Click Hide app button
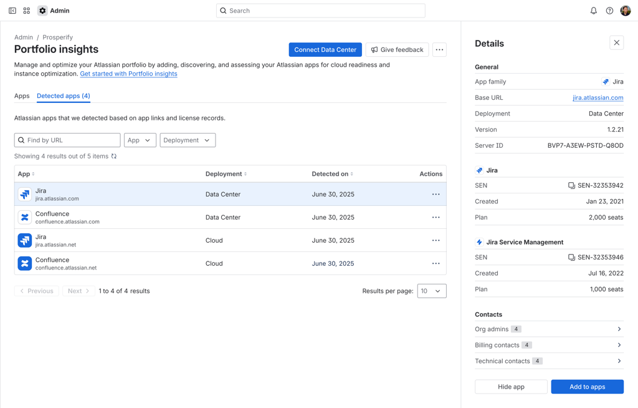 point(511,387)
